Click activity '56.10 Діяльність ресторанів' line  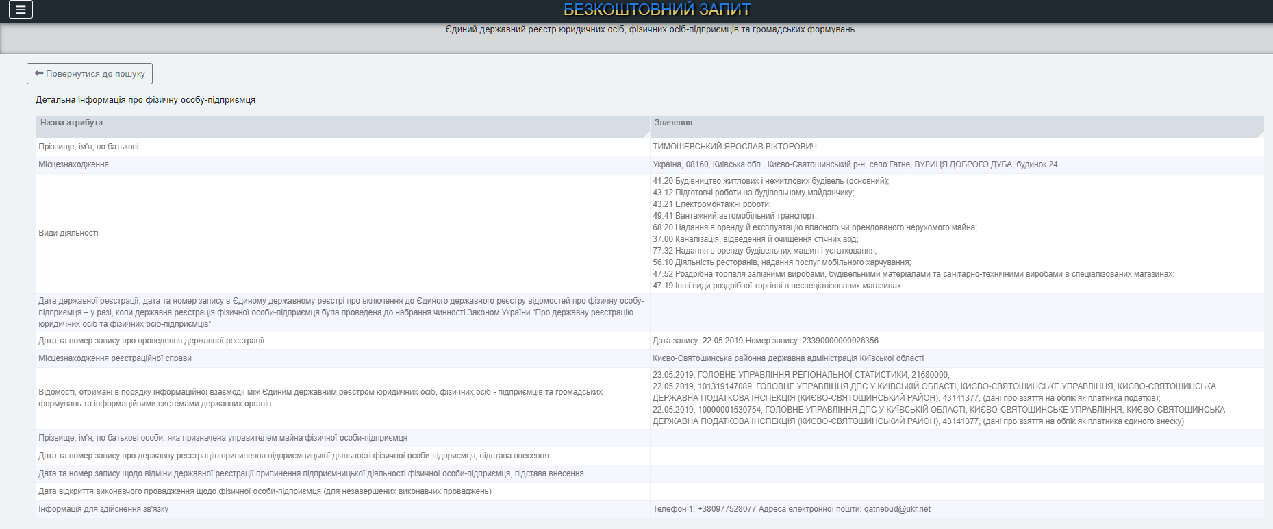click(781, 262)
